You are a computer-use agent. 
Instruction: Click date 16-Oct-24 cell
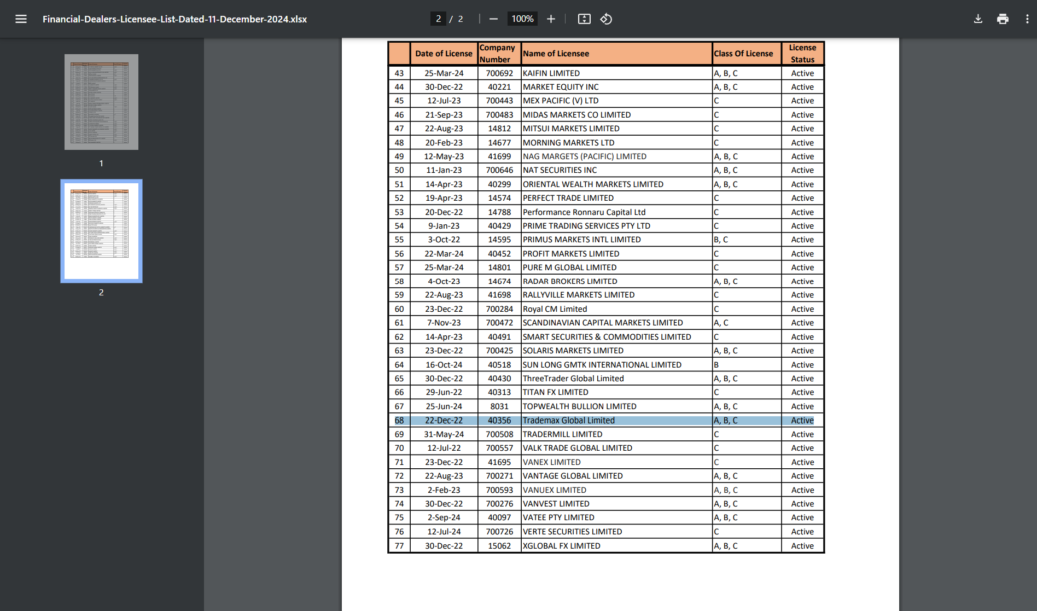click(x=444, y=365)
